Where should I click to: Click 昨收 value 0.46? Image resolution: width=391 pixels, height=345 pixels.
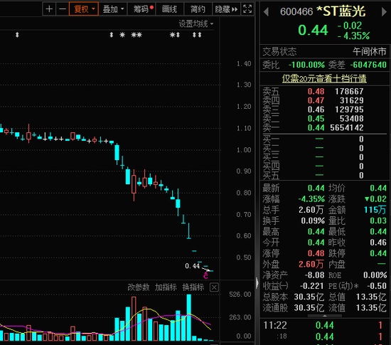tap(378, 243)
